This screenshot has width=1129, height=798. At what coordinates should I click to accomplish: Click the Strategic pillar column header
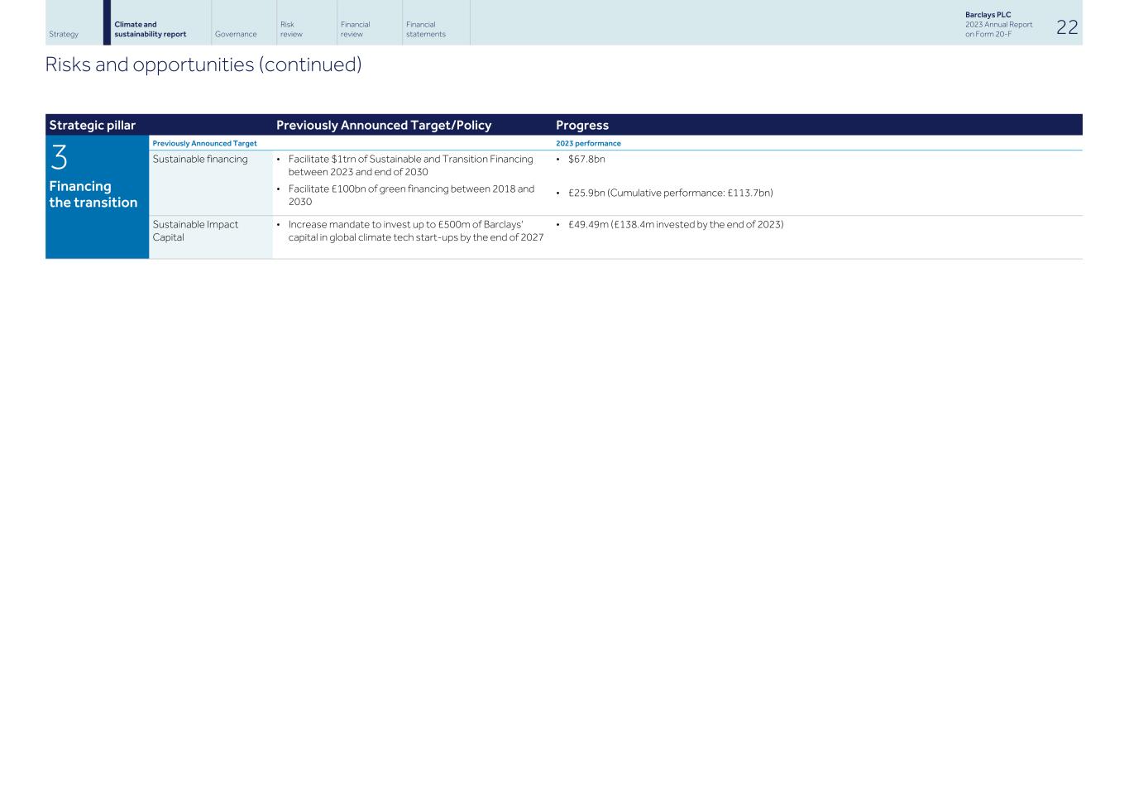[x=93, y=125]
